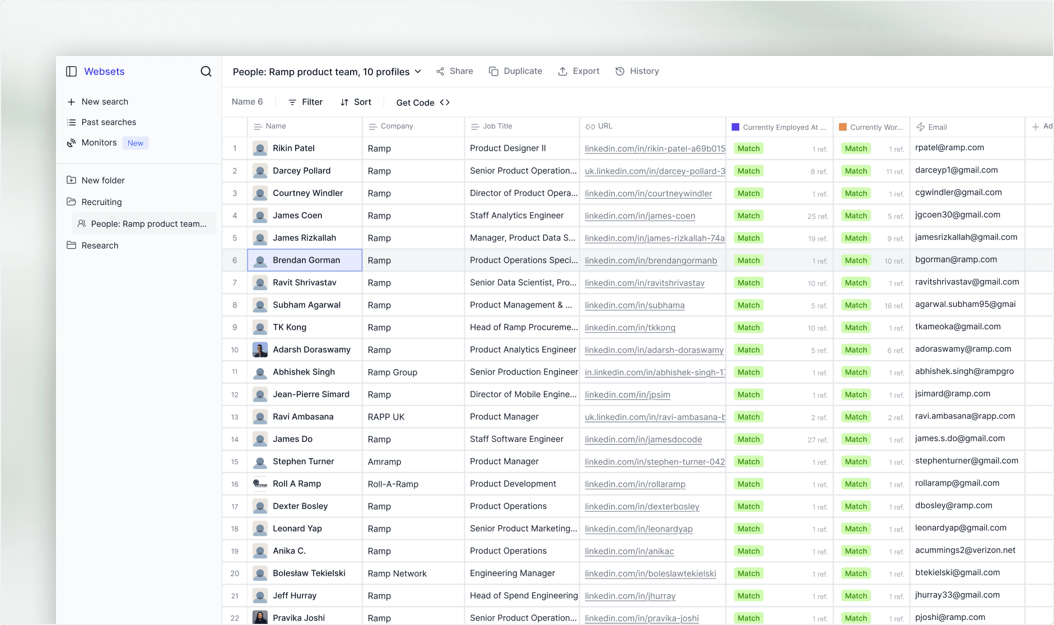Click the 'RAPP UK' company cell

(x=413, y=417)
